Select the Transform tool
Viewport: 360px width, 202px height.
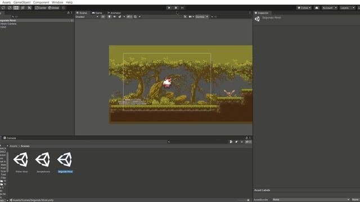point(22,8)
